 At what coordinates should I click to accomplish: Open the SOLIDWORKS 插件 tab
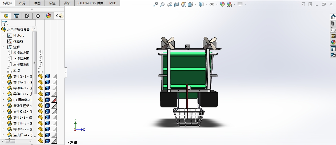tap(90, 3)
